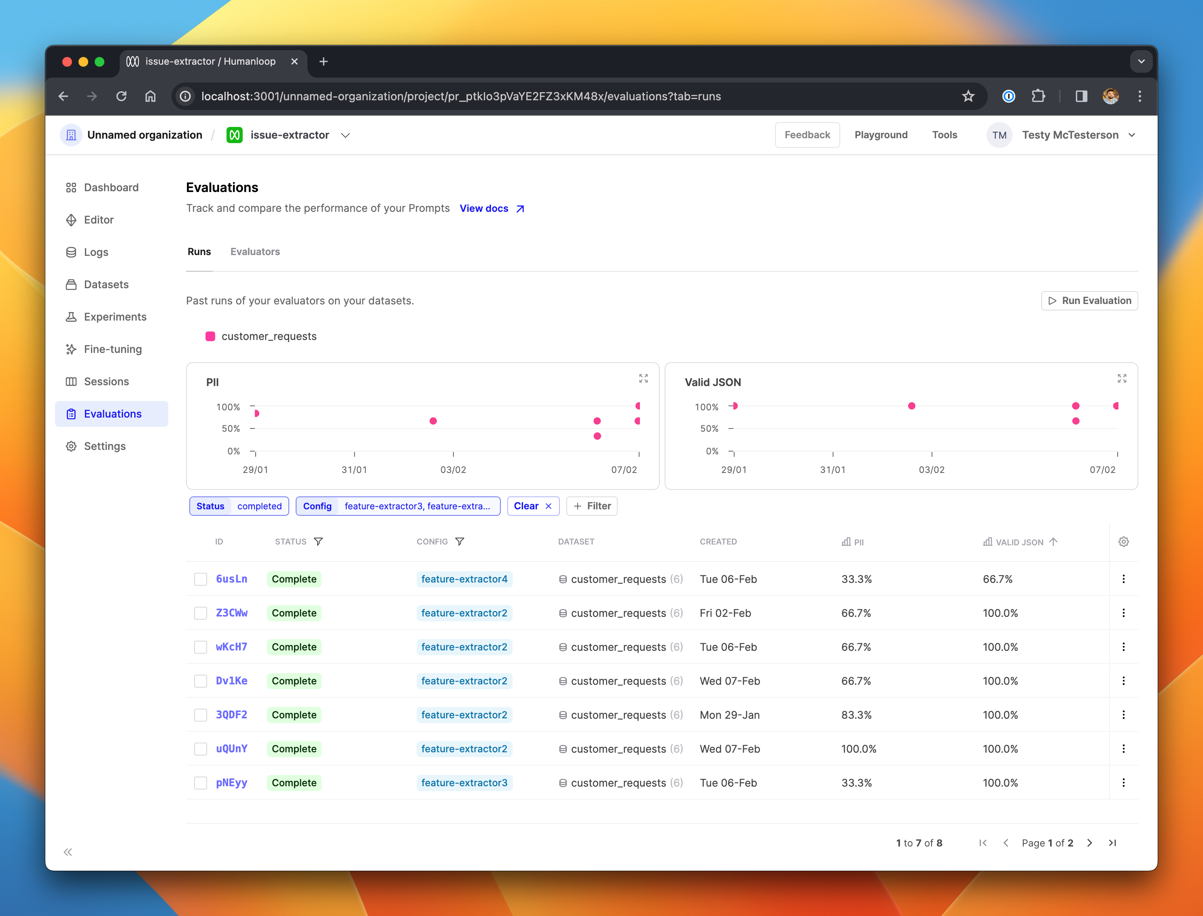
Task: Open the Config filter value dropdown
Action: 417,506
